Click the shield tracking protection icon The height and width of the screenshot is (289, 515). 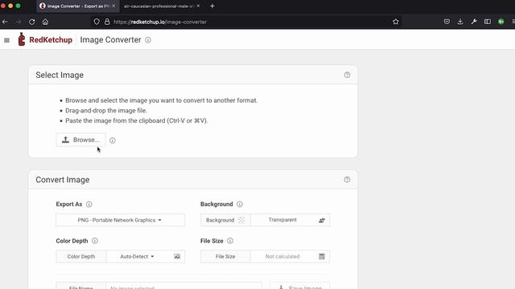coord(97,22)
